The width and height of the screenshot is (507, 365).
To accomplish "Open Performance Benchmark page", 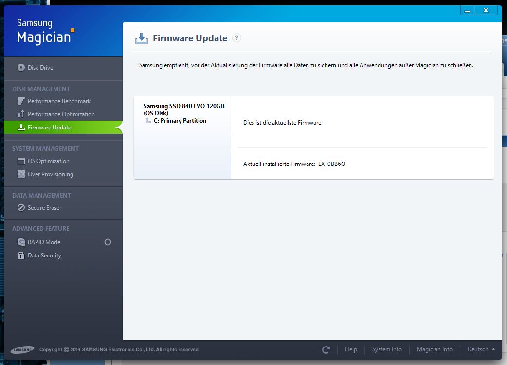I will (x=59, y=101).
